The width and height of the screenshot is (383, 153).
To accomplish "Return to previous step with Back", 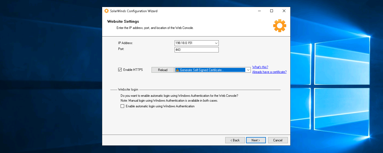I will click(x=235, y=140).
